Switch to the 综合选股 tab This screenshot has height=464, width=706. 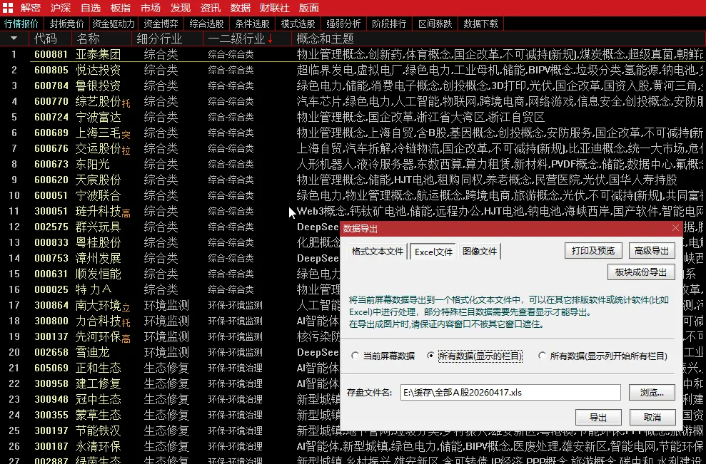pos(207,24)
